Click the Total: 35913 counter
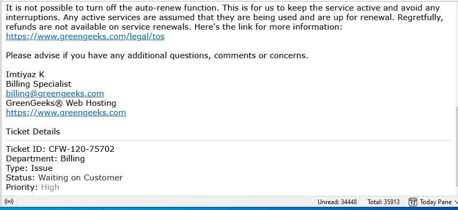458x210 pixels. tap(383, 202)
